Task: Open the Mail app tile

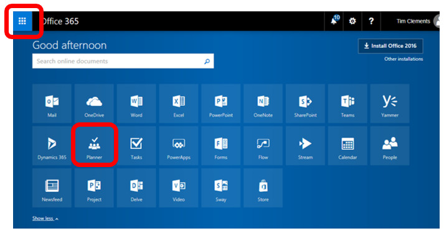Action: 52,103
